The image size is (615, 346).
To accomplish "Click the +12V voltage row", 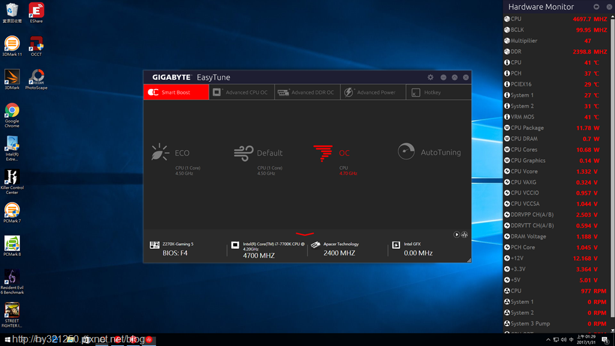I will pyautogui.click(x=556, y=258).
